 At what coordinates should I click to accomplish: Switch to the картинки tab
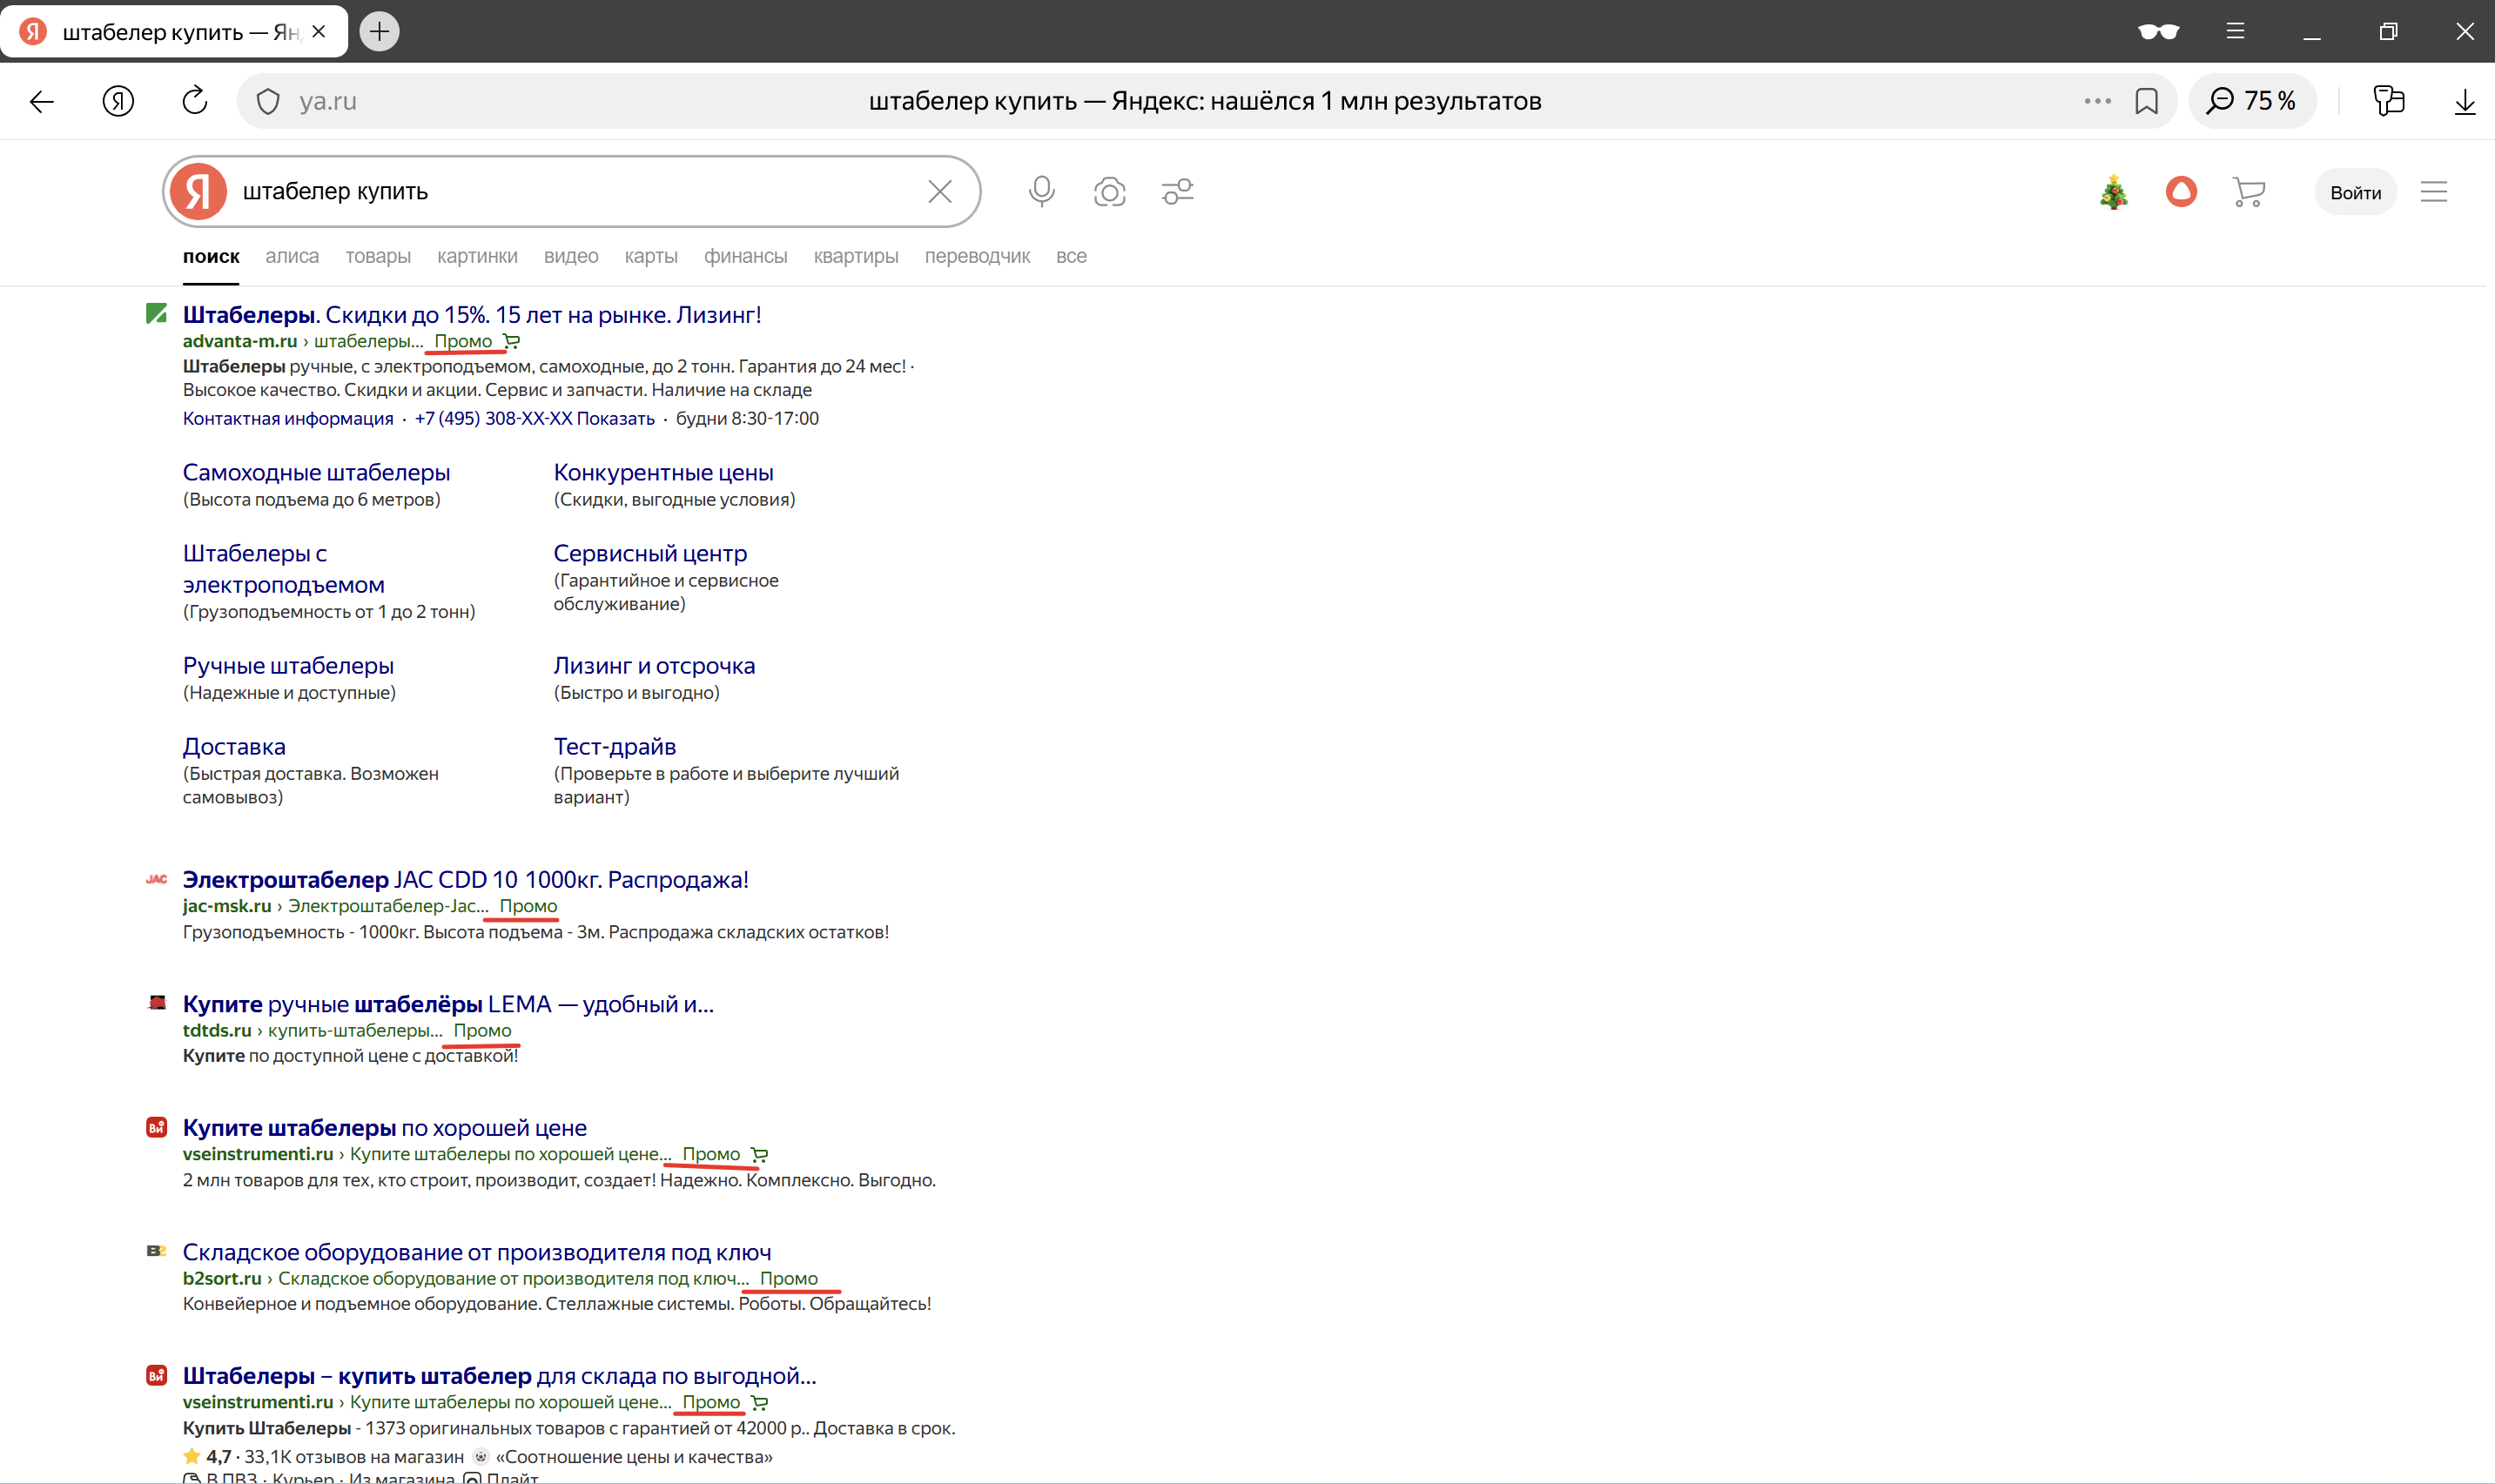pos(477,256)
